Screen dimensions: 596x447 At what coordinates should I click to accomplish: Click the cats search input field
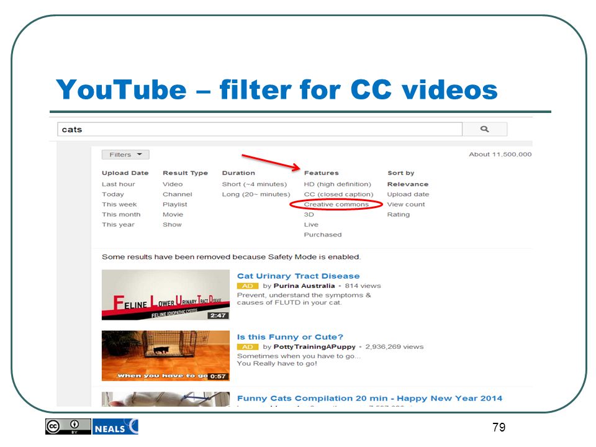[260, 129]
